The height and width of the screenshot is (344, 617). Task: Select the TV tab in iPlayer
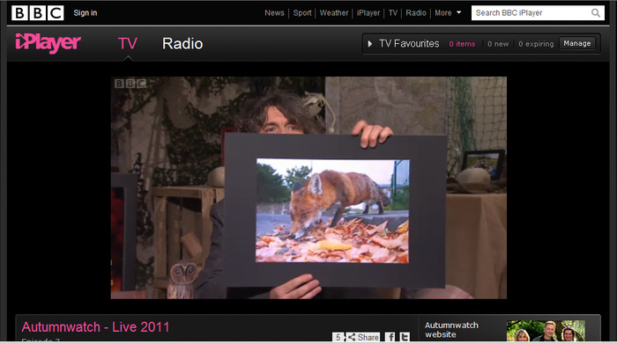pos(128,44)
